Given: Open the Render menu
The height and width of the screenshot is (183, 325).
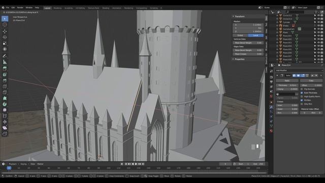Looking at the screenshot, I should click(x=20, y=8).
